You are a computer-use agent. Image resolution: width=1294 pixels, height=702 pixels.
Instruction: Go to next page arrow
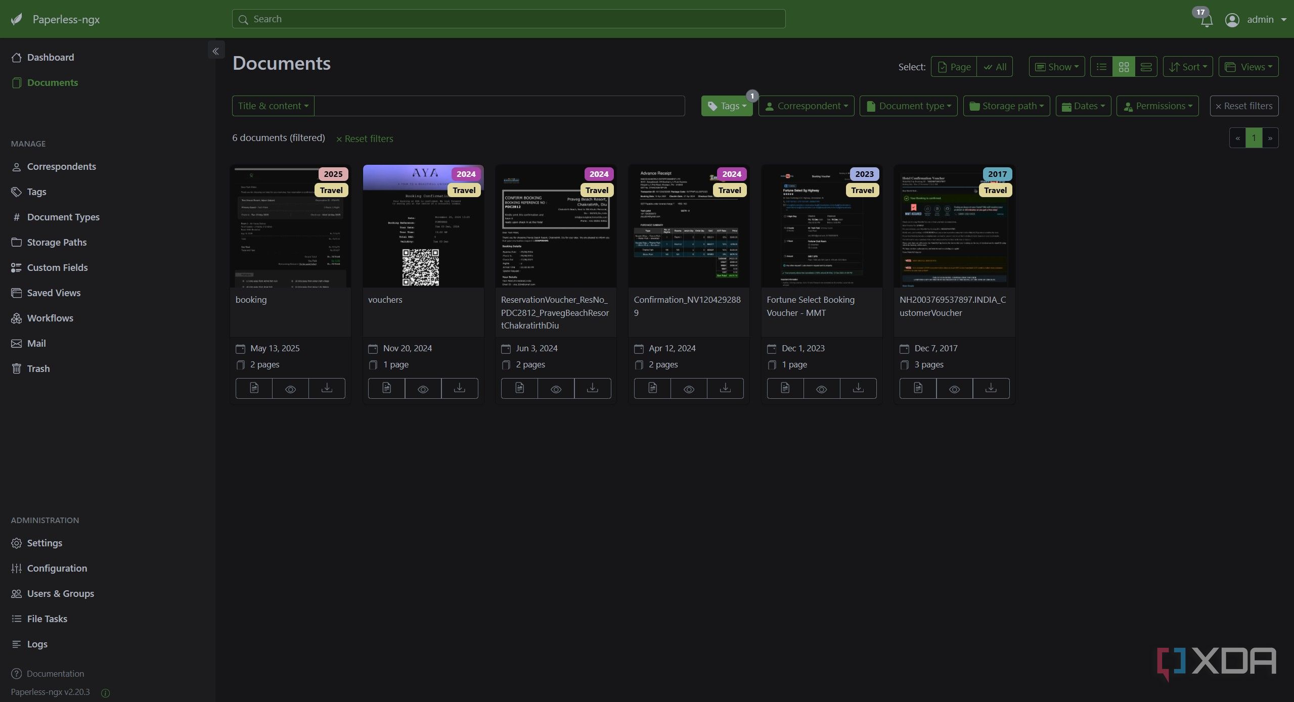pos(1270,138)
